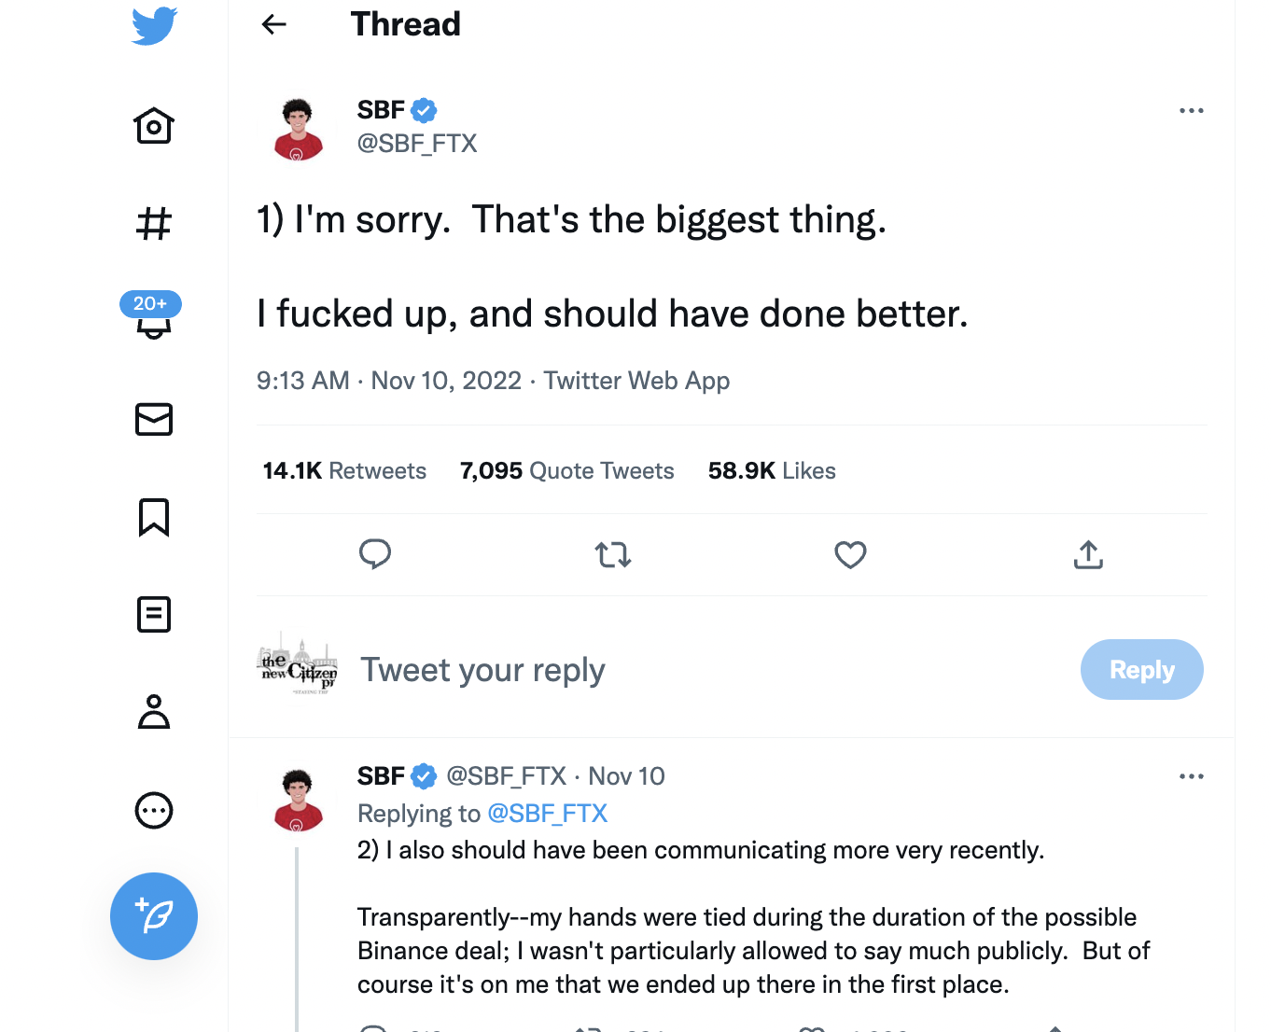The width and height of the screenshot is (1271, 1032).
Task: Share the main tweet
Action: coord(1088,555)
